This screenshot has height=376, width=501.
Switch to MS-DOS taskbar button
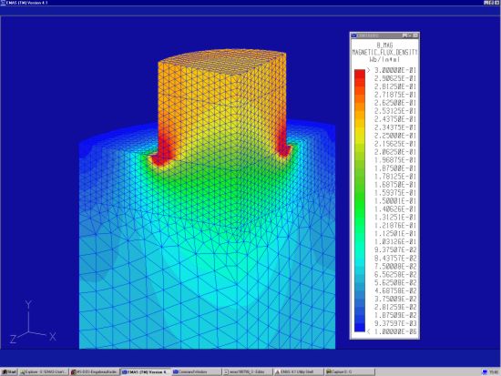95,372
